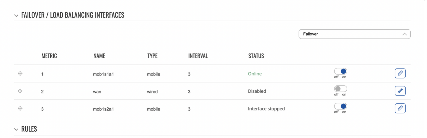The height and width of the screenshot is (138, 427).
Task: Click the drag handle for mob1s2a1
Action: [20, 108]
